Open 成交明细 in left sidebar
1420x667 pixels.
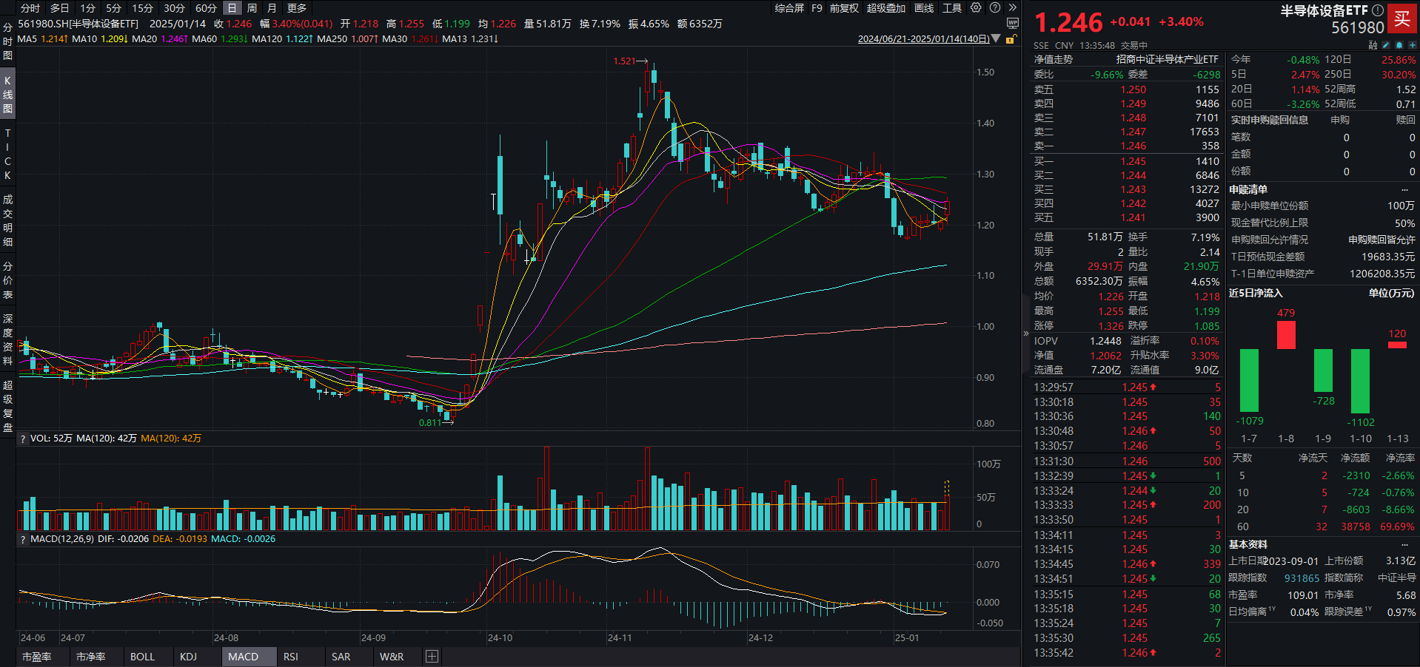pos(7,220)
